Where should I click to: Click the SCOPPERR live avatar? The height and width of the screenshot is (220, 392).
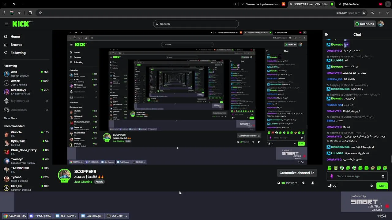(64, 175)
